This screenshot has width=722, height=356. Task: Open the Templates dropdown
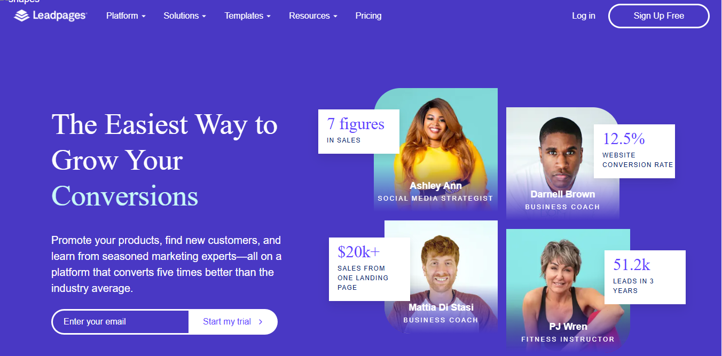(247, 16)
